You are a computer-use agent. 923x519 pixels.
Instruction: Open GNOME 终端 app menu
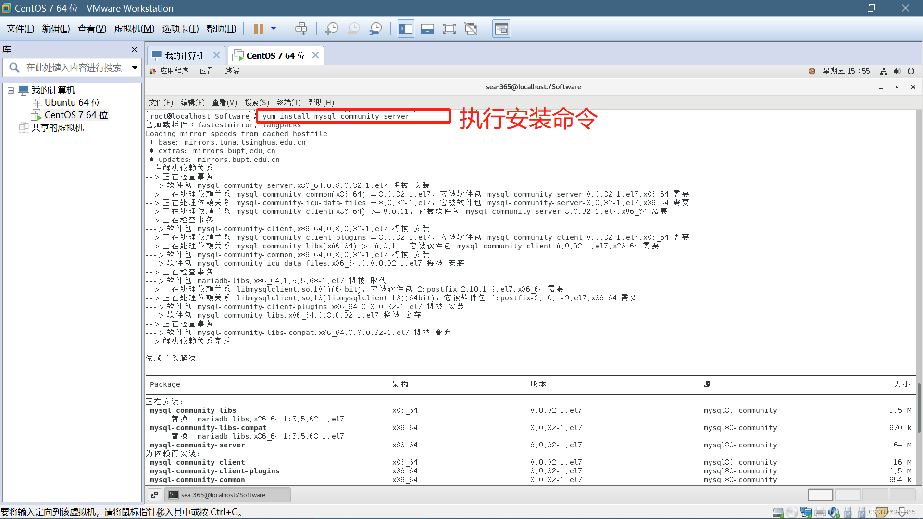tap(232, 71)
